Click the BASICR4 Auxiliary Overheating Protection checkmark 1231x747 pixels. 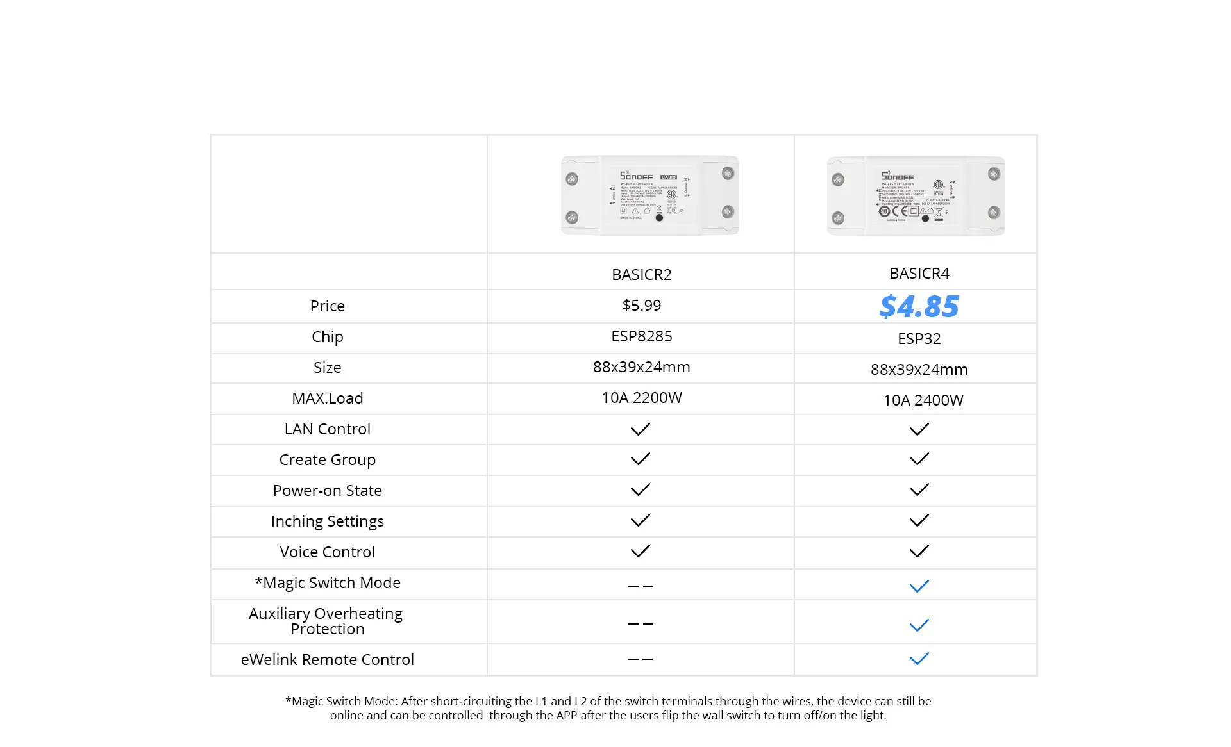[x=919, y=625]
